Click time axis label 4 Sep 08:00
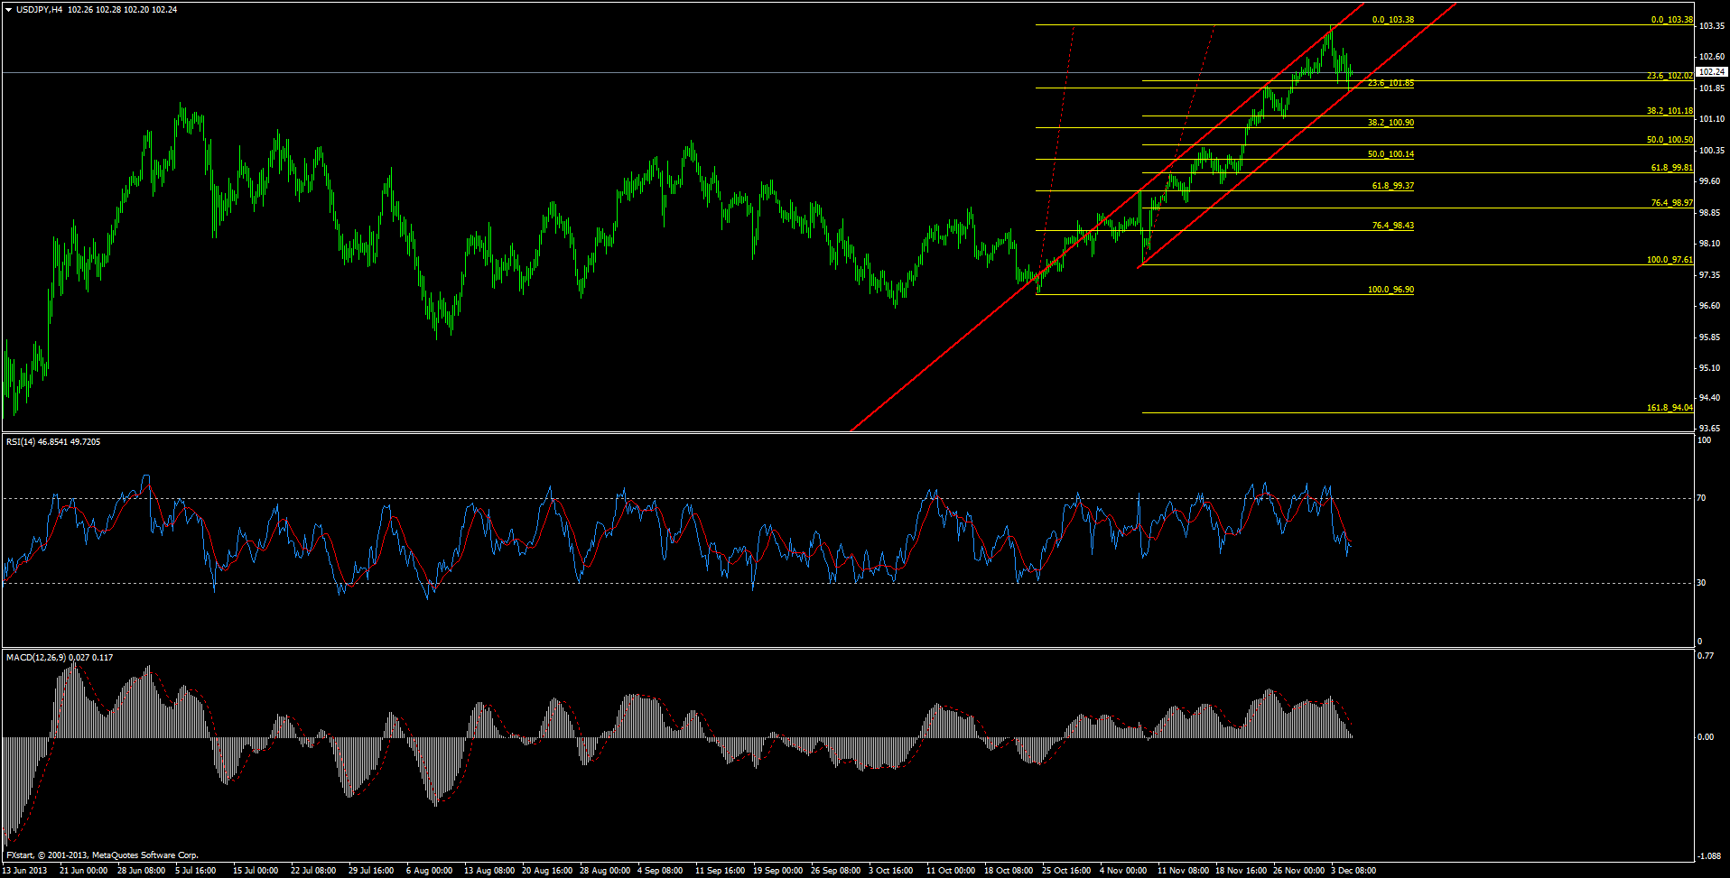The image size is (1730, 878). [660, 871]
